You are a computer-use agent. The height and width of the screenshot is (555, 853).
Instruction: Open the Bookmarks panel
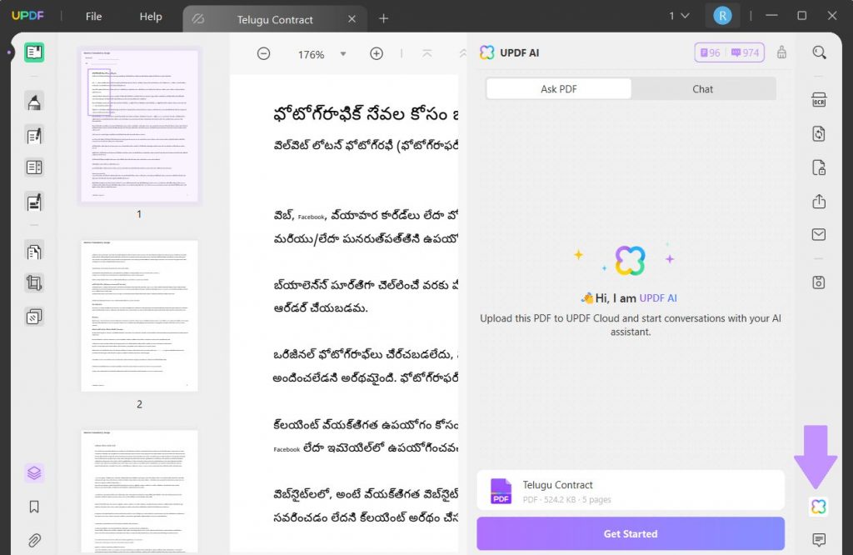(x=35, y=506)
